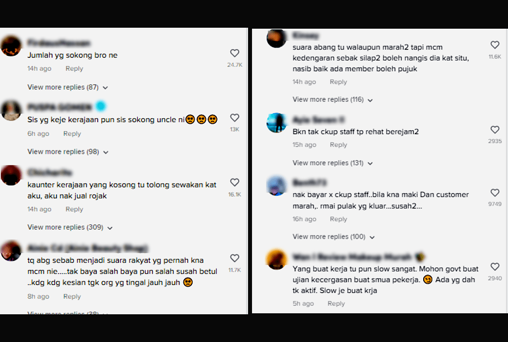Expand View more replies (309)
508x342 pixels.
tap(70, 227)
